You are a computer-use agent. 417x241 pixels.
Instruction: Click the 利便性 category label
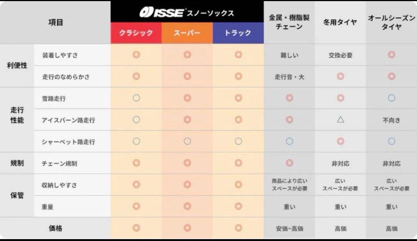click(17, 66)
